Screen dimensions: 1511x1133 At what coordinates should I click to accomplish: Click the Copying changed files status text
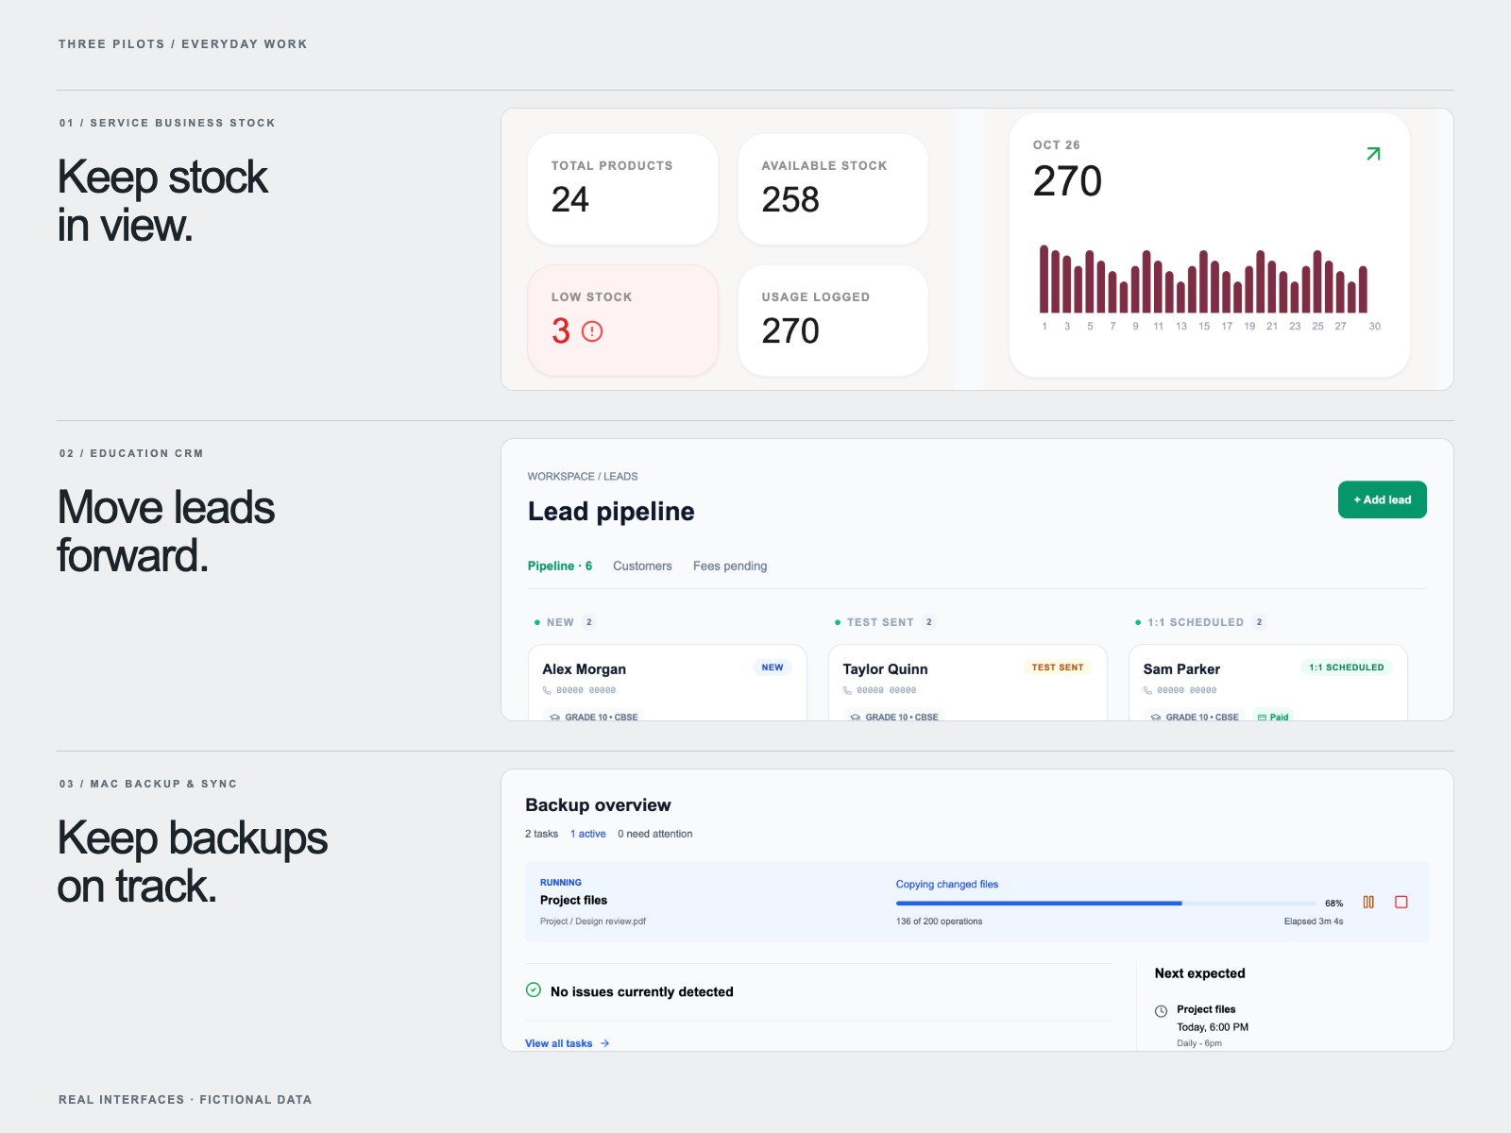(947, 885)
